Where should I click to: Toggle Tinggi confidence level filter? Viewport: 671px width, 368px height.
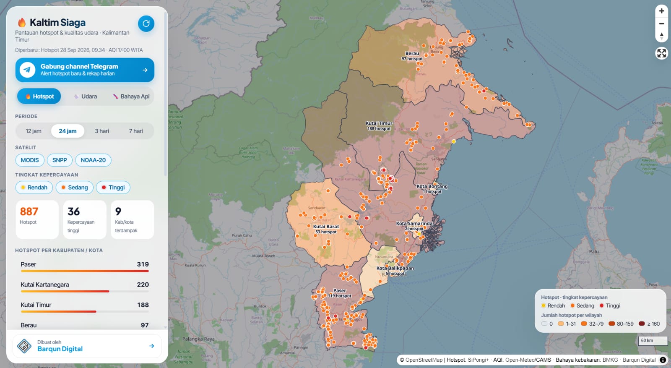(x=113, y=187)
